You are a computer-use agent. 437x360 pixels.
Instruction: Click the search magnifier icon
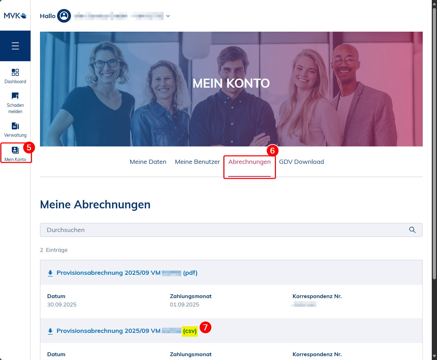pyautogui.click(x=412, y=230)
